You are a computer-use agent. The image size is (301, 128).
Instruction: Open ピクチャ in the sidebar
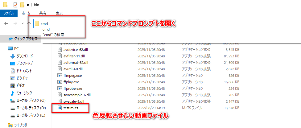22,78
